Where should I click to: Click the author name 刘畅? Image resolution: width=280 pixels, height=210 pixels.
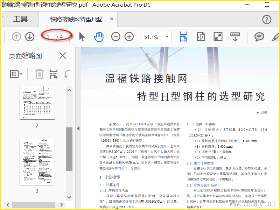[264, 112]
